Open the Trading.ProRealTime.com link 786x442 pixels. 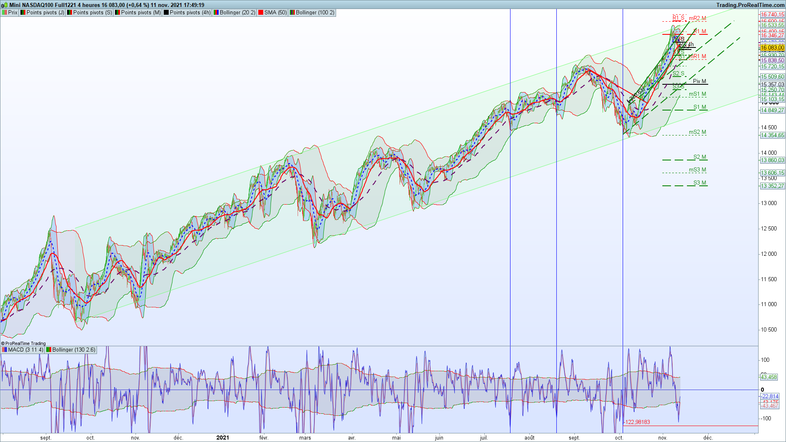pos(750,5)
